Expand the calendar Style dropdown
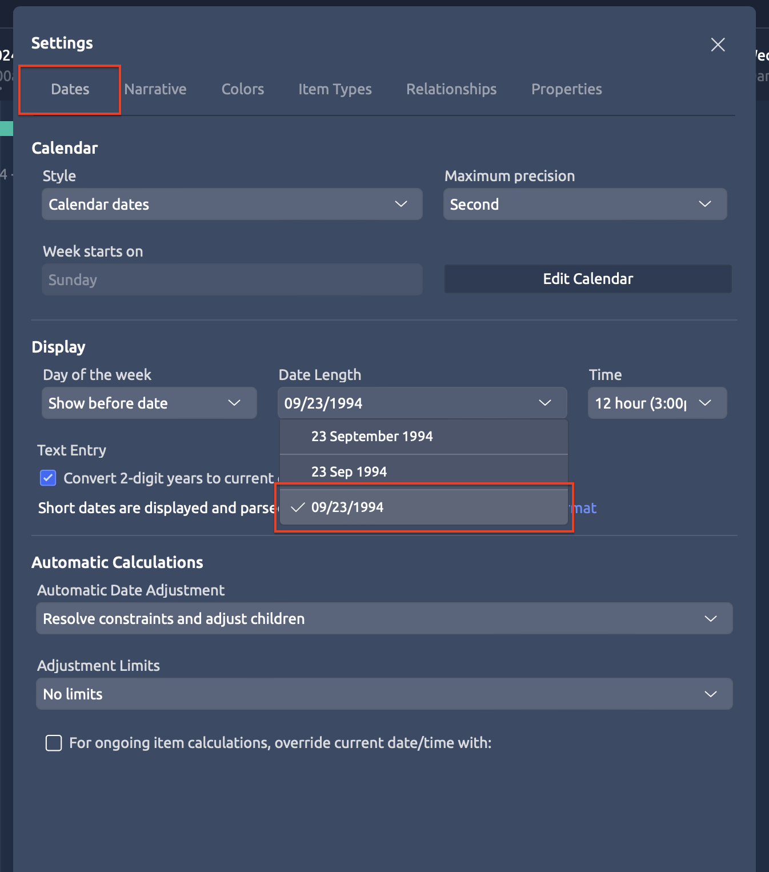The height and width of the screenshot is (872, 769). (232, 205)
